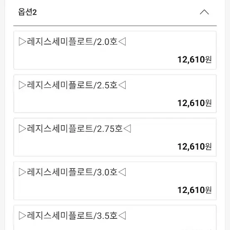Click the ◁ icon after 2.75호 text
The height and width of the screenshot is (230, 230).
coord(127,129)
